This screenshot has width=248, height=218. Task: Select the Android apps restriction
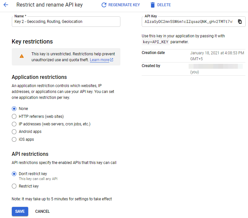14,132
